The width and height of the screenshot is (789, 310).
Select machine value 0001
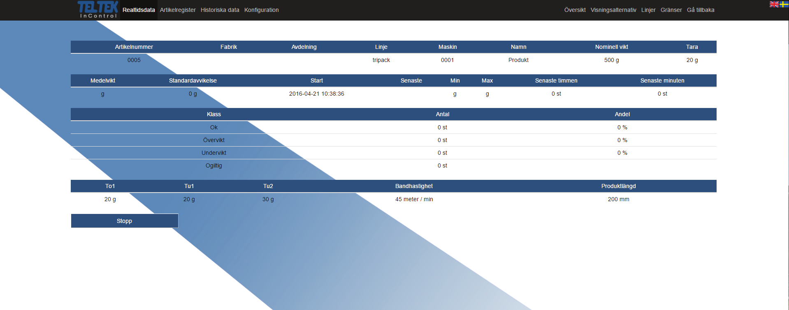(448, 60)
